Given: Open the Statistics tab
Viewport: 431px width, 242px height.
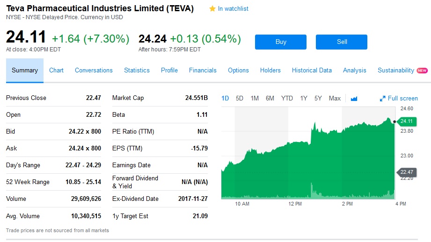Looking at the screenshot, I should (x=137, y=71).
